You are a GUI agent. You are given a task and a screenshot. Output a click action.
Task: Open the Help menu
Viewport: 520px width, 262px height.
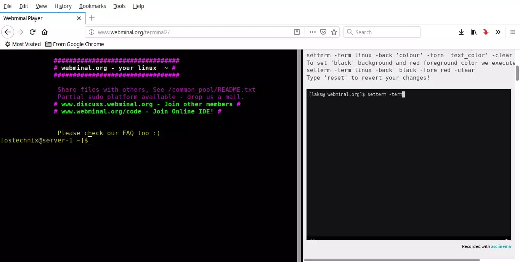click(x=138, y=6)
